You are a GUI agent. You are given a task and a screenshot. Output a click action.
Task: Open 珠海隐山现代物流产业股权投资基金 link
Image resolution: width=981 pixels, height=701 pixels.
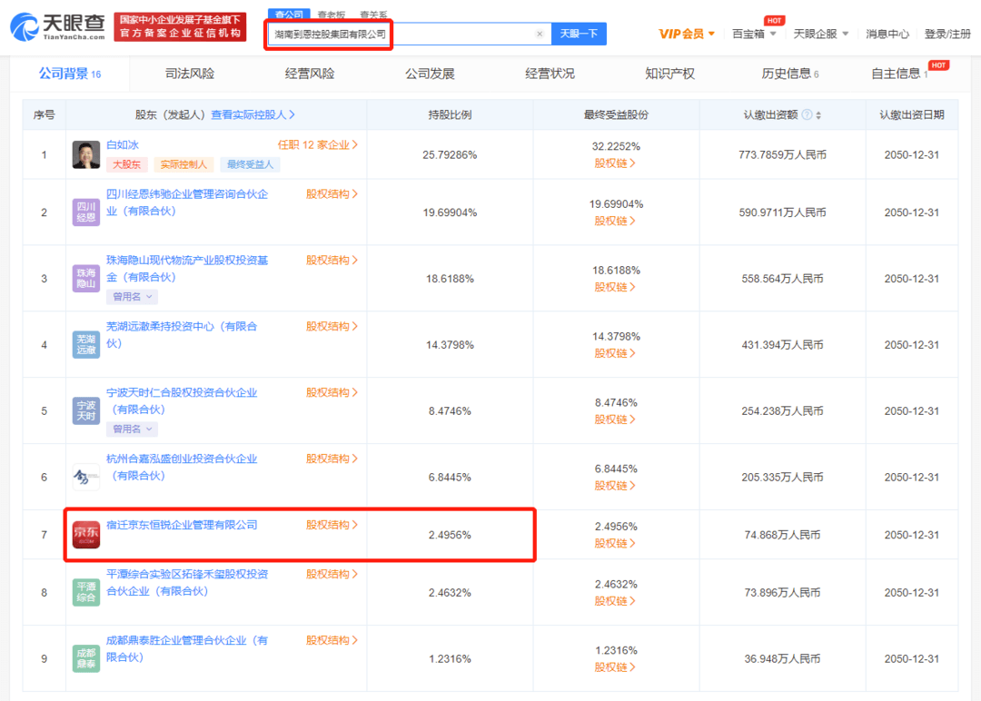point(187,269)
